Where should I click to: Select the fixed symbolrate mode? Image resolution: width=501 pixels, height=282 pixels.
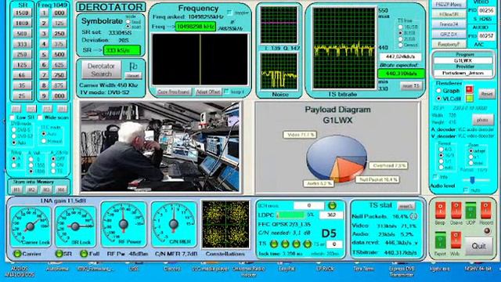click(128, 22)
